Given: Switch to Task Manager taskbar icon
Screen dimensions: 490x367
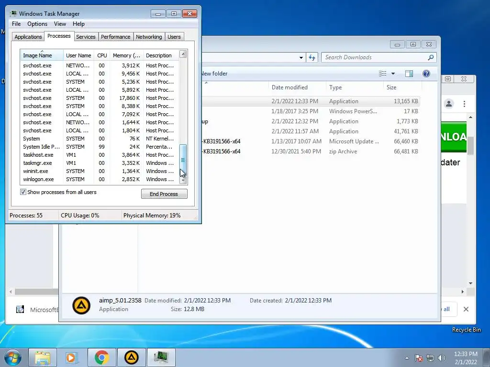Looking at the screenshot, I should pos(161,357).
